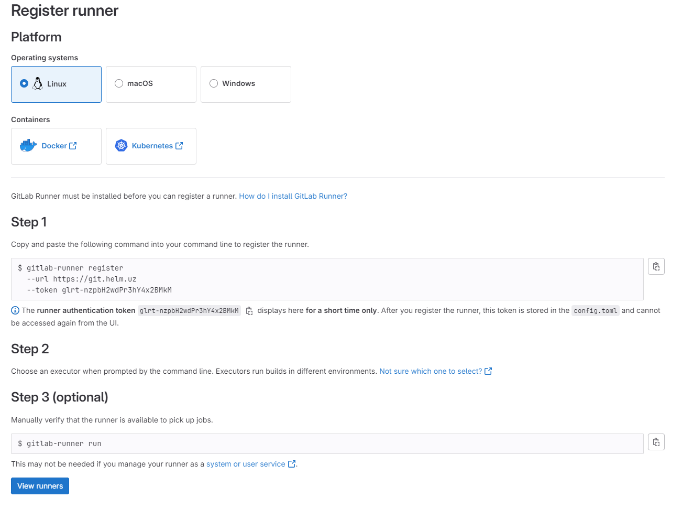Click the gitlab-runner run code block
This screenshot has height=509, width=693.
[327, 443]
